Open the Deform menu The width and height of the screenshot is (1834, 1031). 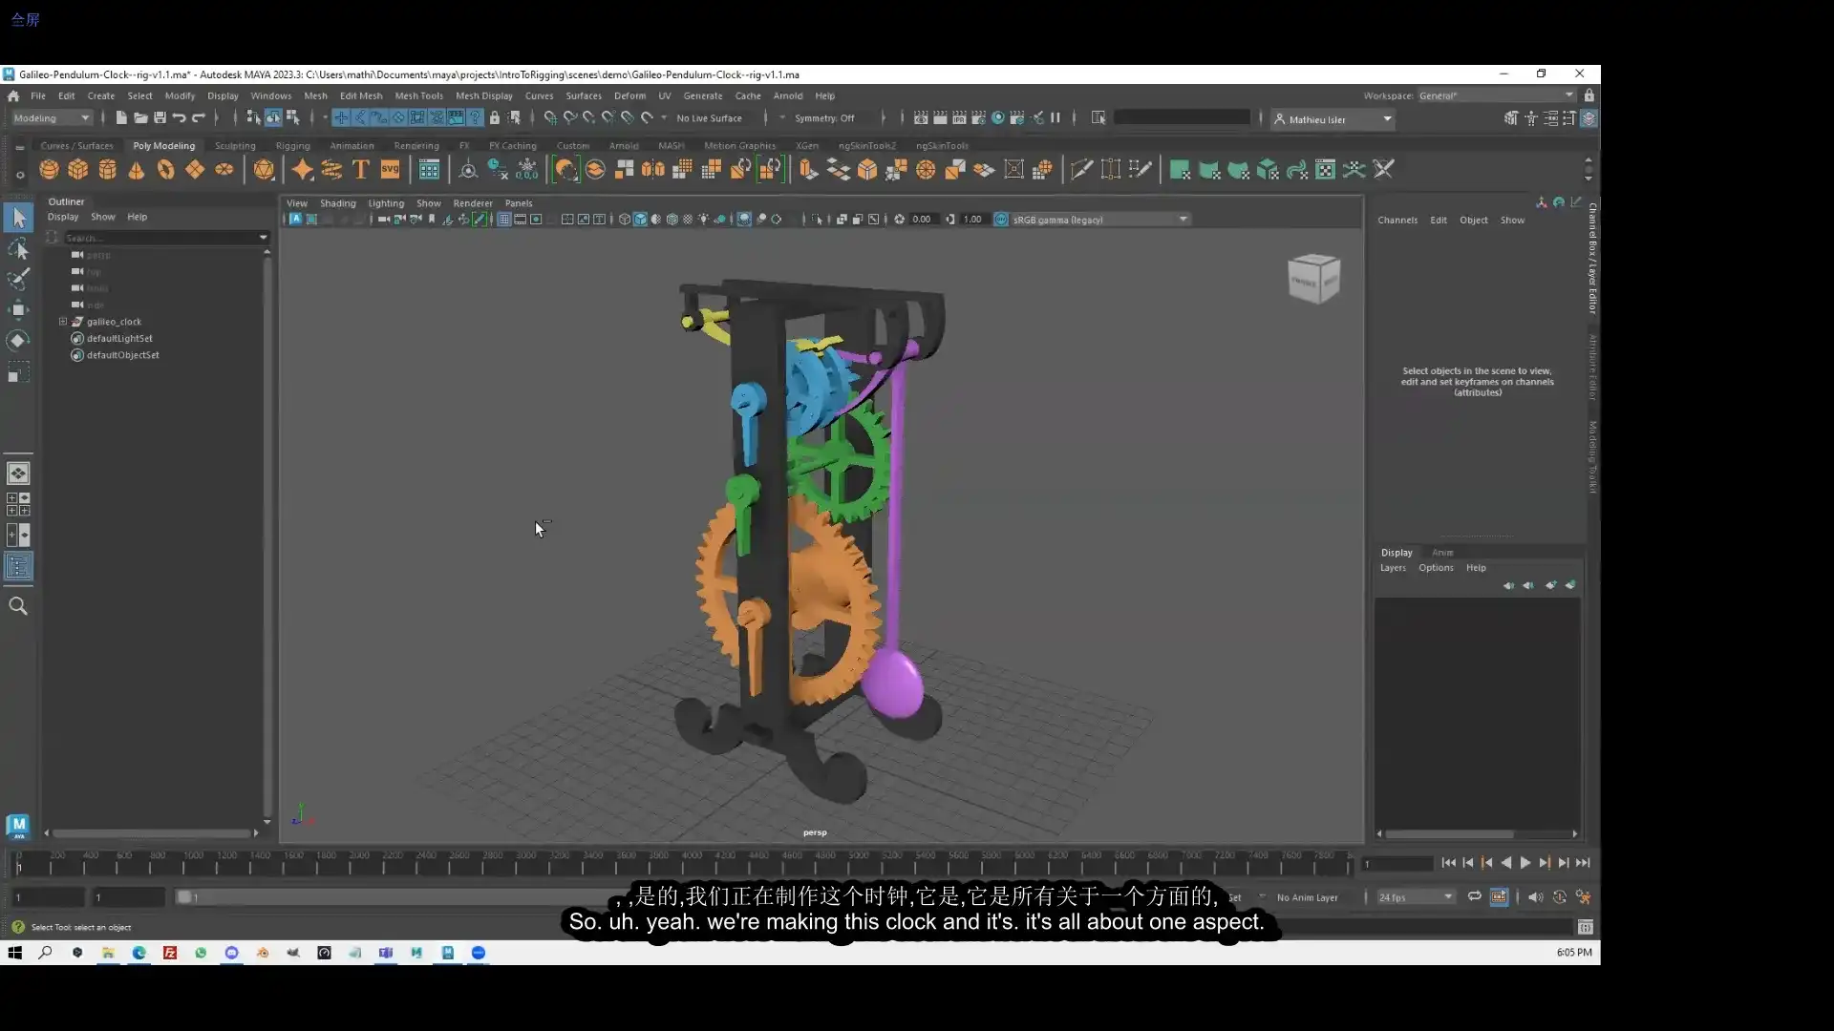tap(629, 95)
